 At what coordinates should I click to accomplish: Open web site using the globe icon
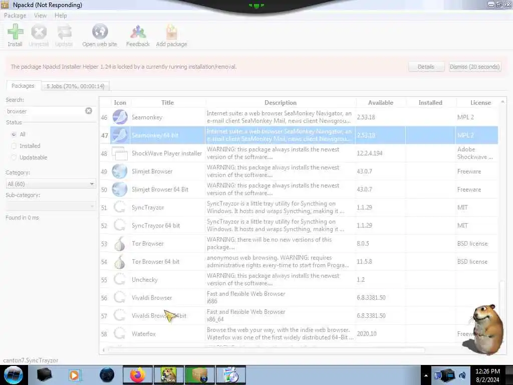[100, 32]
